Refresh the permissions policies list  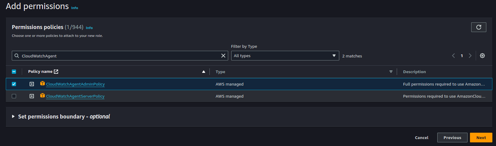coord(478,27)
